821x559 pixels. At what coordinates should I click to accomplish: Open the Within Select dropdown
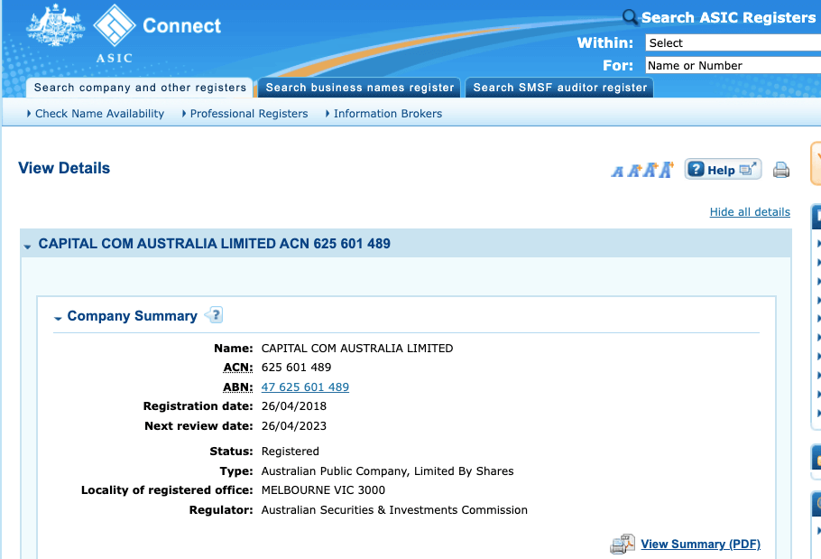pyautogui.click(x=733, y=43)
